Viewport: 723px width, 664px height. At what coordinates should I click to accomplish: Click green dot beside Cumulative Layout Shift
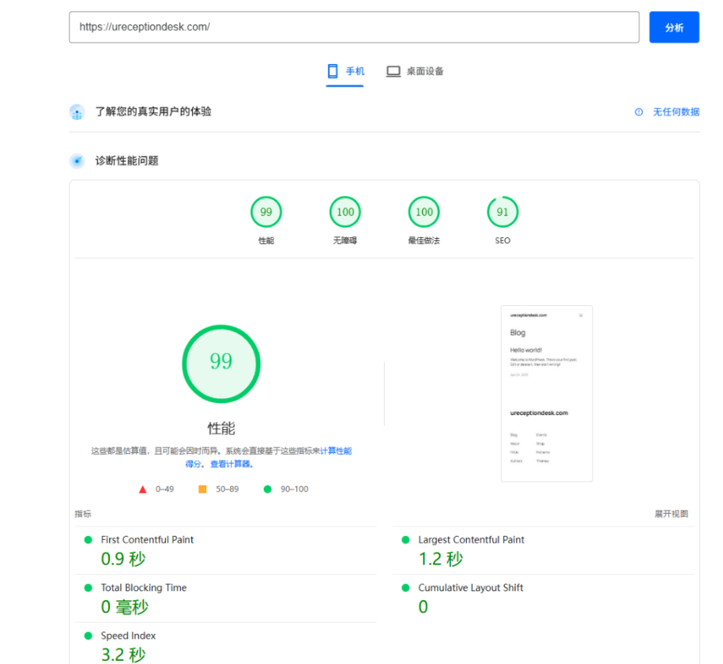[406, 588]
